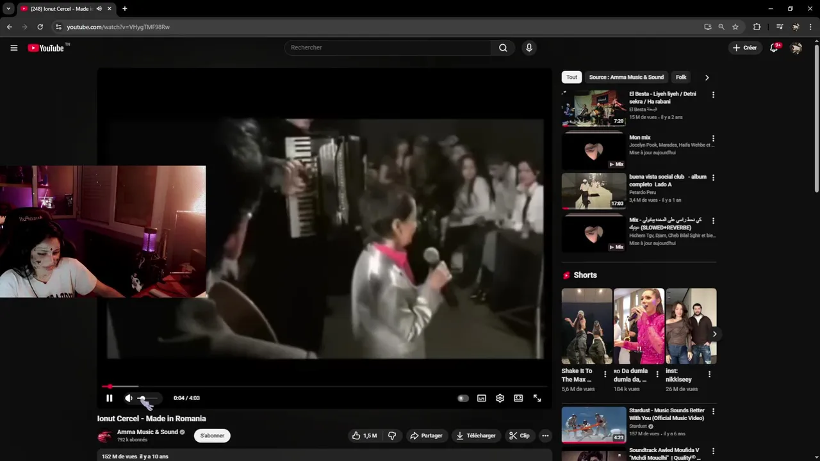Open El Besta video thumbnail

pyautogui.click(x=594, y=108)
